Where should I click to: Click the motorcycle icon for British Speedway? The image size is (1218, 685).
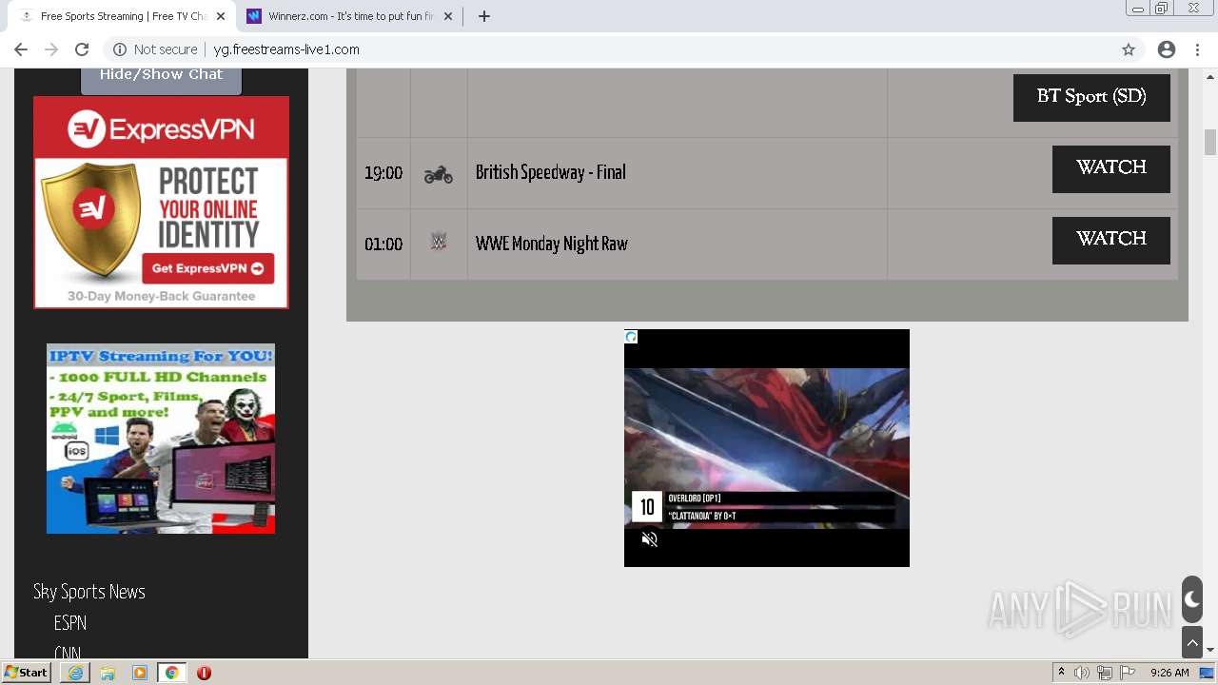click(x=439, y=174)
